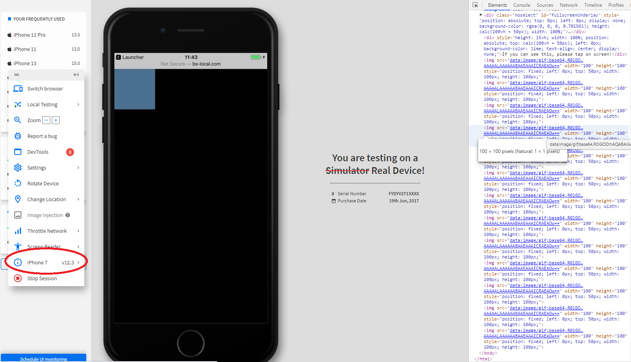
Task: Click the phone clock showing 11:43
Action: pyautogui.click(x=191, y=57)
